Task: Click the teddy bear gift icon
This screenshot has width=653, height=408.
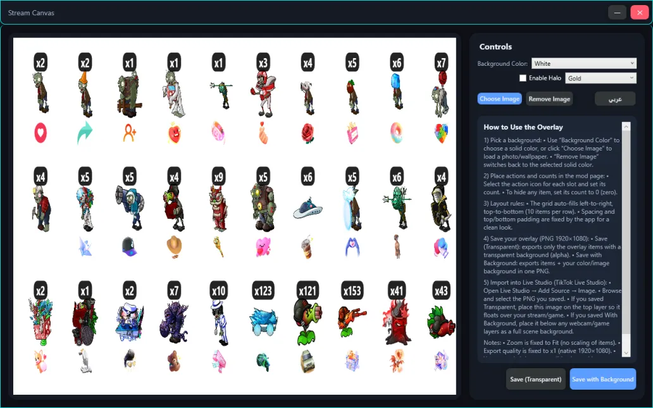Action: 174,360
